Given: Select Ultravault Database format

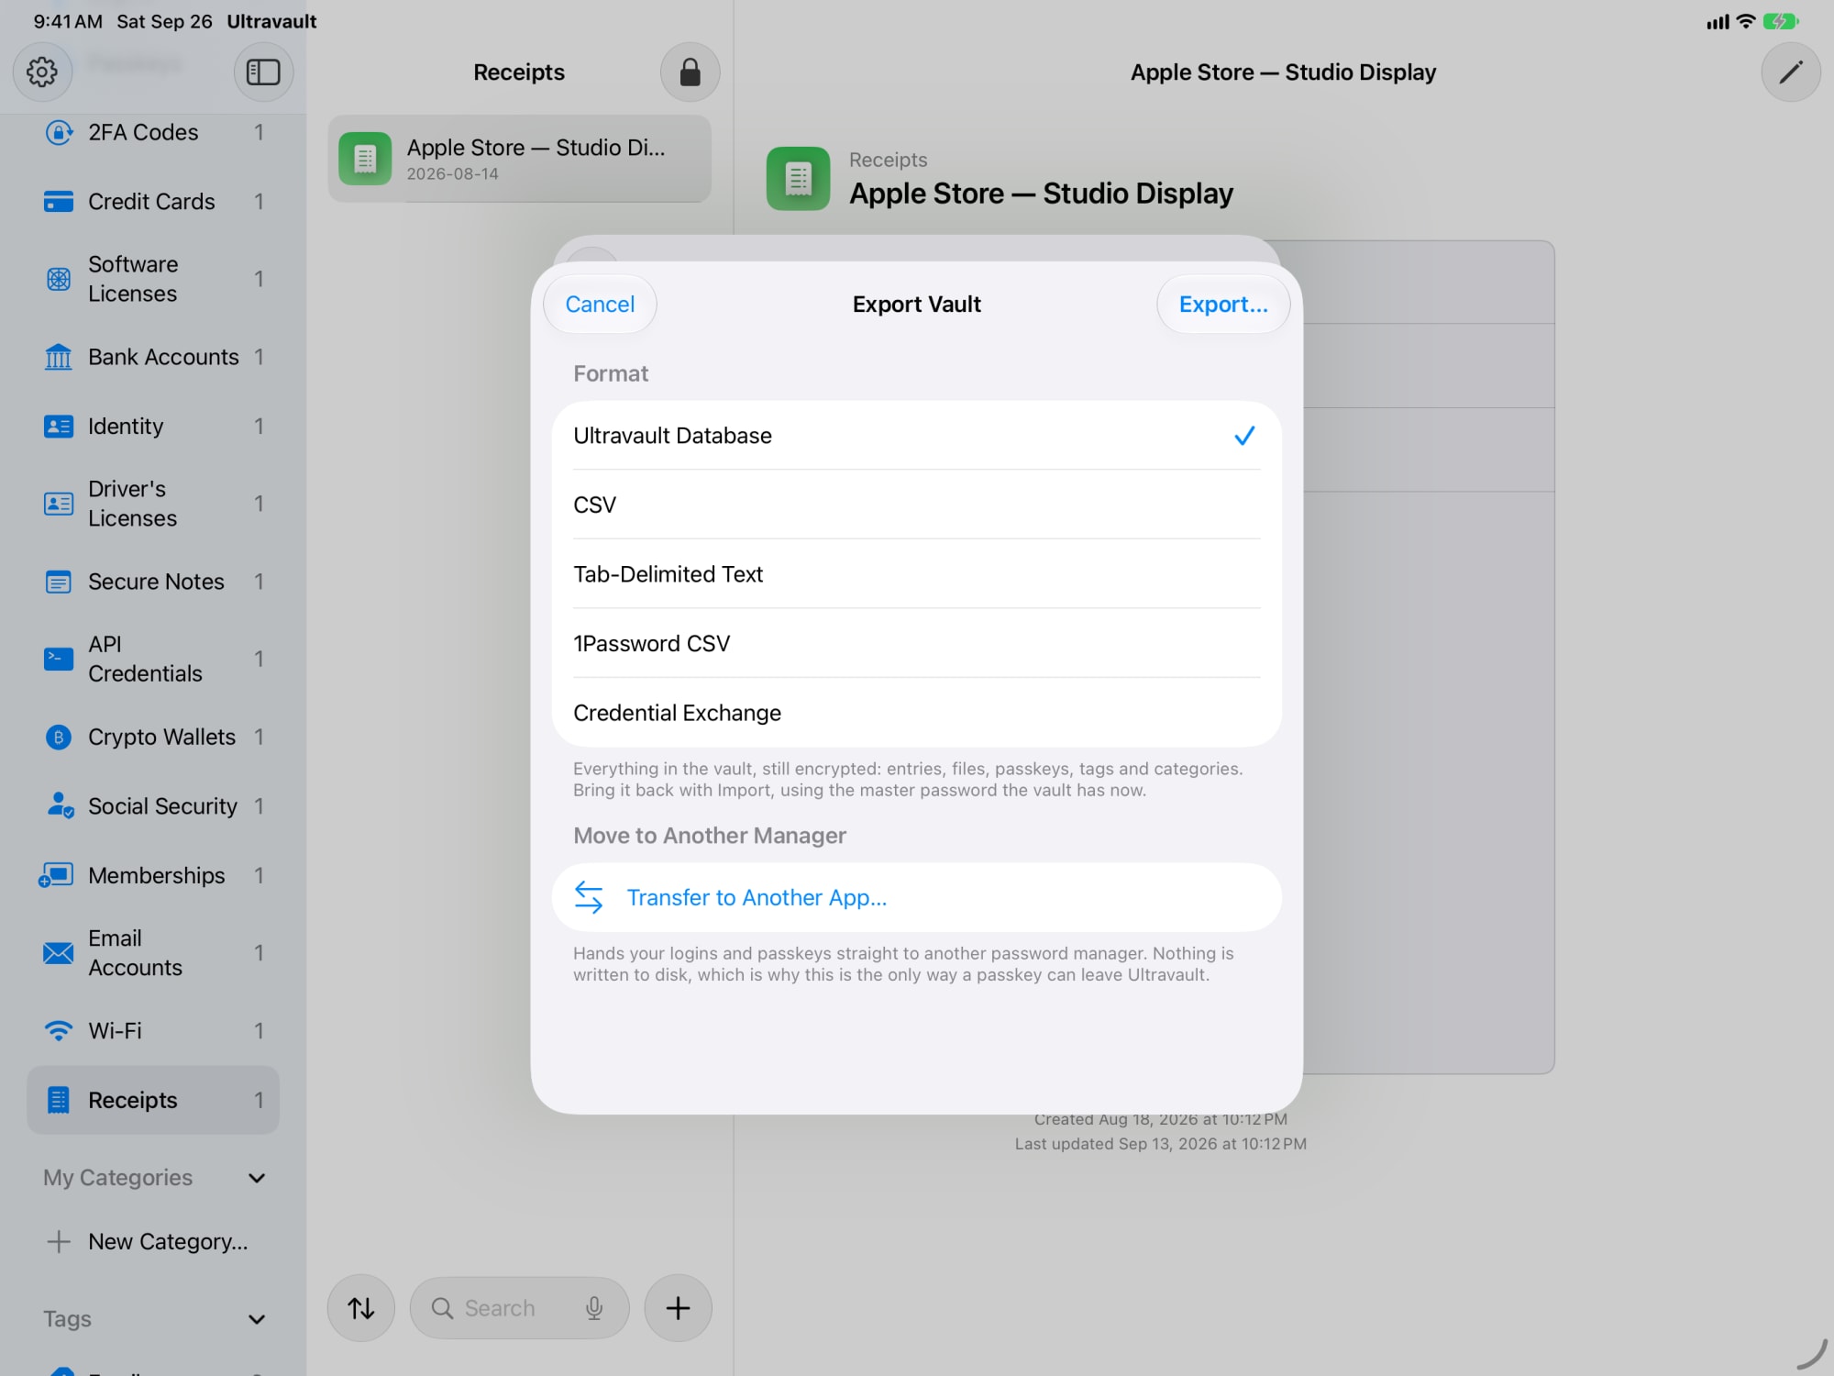Looking at the screenshot, I should coord(917,436).
